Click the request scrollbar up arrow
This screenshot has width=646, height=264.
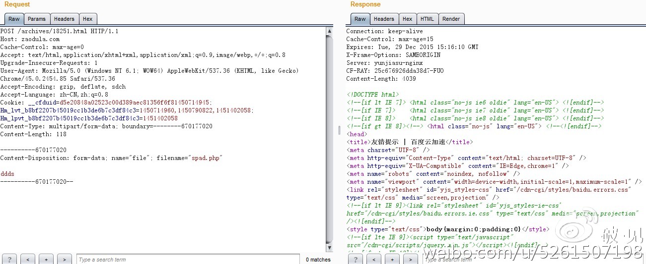pyautogui.click(x=329, y=31)
